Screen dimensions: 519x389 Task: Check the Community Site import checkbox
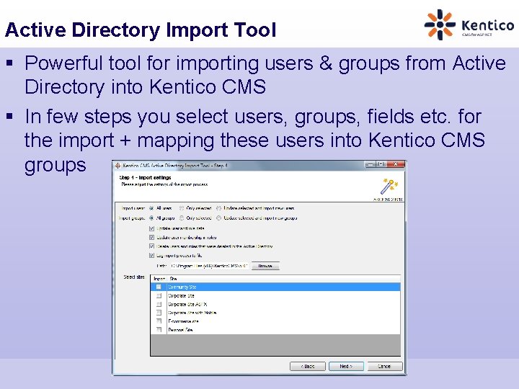[159, 287]
